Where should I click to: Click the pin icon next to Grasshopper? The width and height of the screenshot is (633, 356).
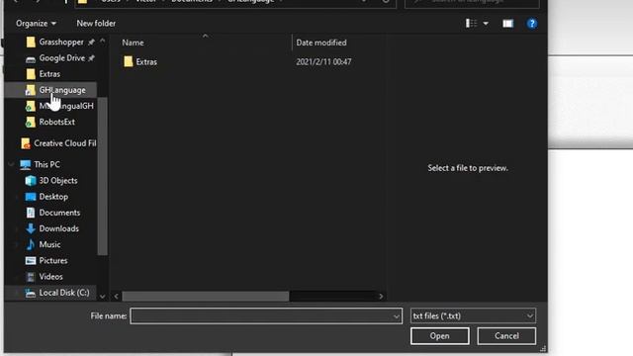click(91, 43)
